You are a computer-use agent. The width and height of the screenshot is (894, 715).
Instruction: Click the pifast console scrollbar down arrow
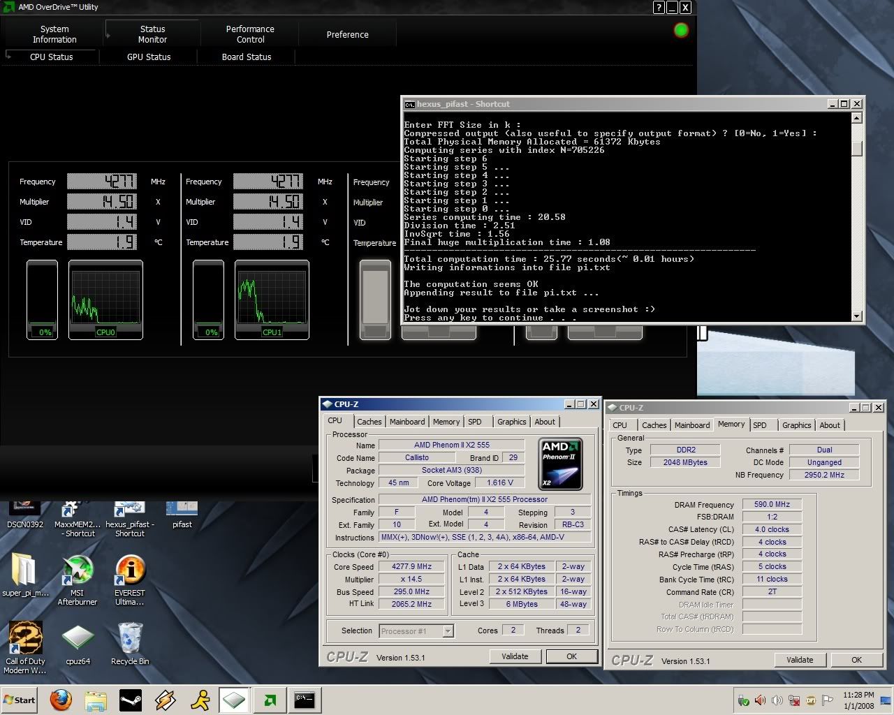coord(857,316)
